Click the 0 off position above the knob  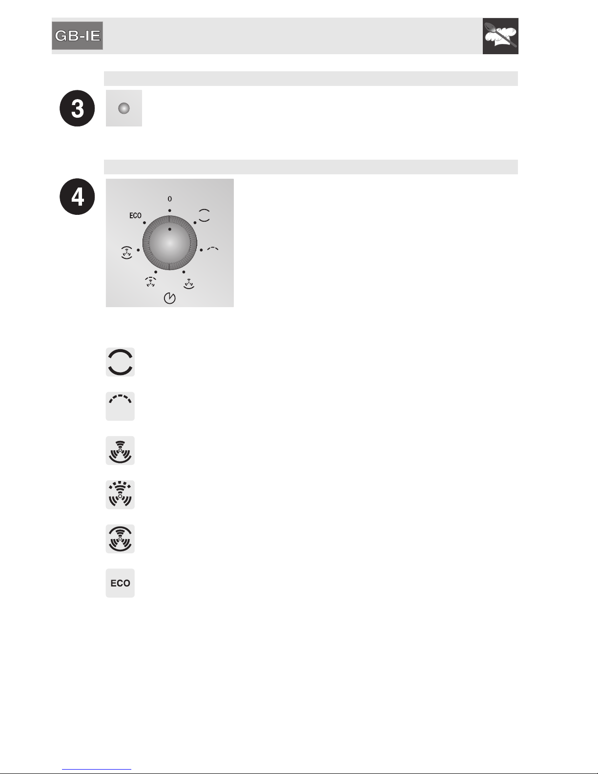tap(170, 199)
